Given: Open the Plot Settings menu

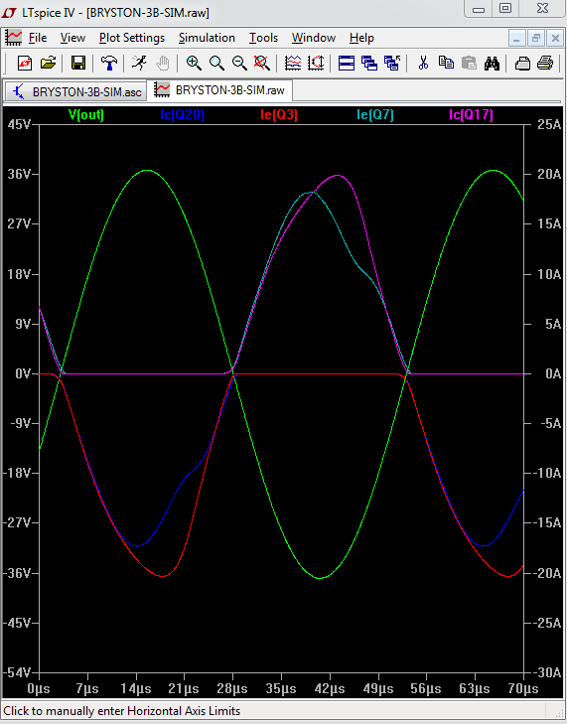Looking at the screenshot, I should [132, 38].
